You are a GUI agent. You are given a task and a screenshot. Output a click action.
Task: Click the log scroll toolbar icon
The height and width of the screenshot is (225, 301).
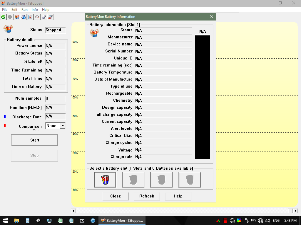(x=44, y=17)
